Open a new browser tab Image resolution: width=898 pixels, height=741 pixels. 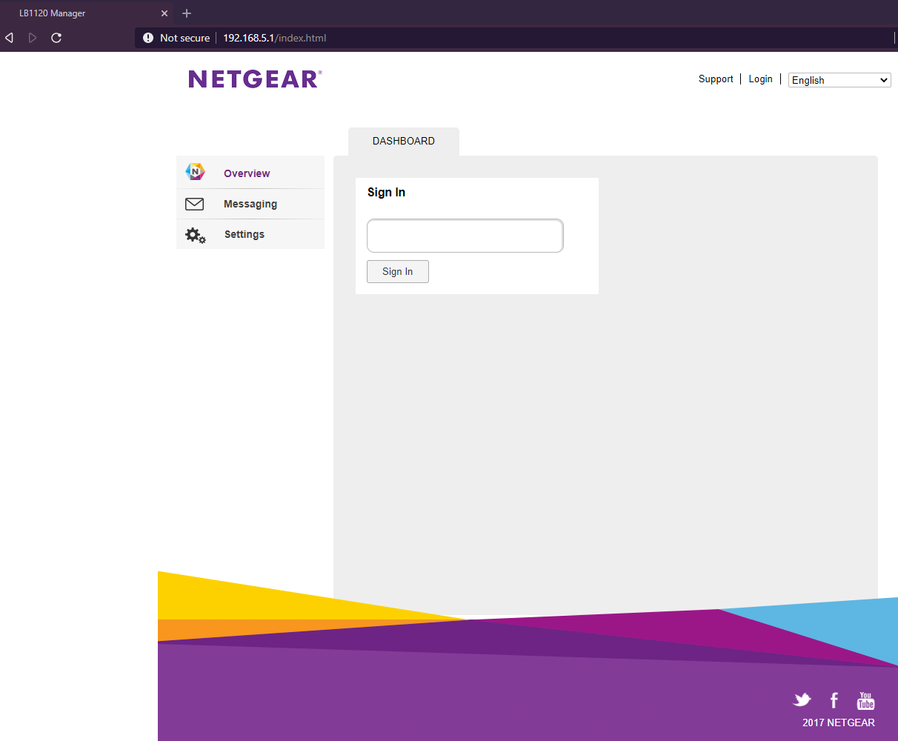187,13
